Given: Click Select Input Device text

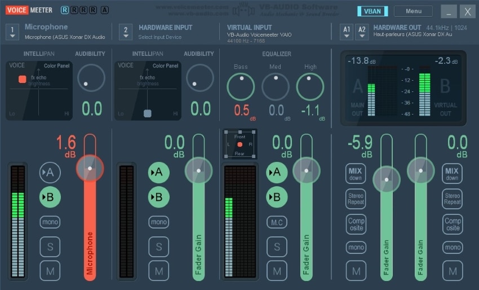Looking at the screenshot, I should 160,37.
